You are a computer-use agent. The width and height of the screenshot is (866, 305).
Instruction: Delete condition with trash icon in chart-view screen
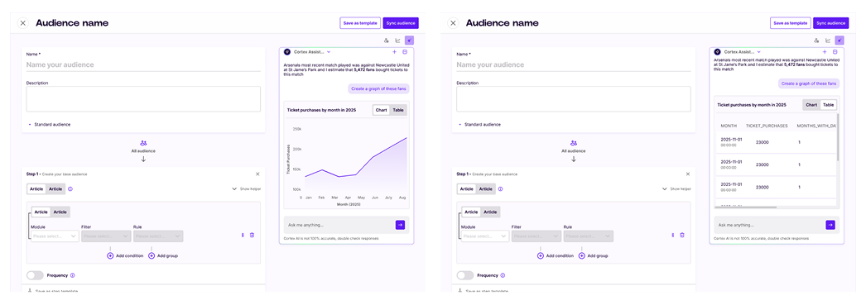tap(252, 235)
